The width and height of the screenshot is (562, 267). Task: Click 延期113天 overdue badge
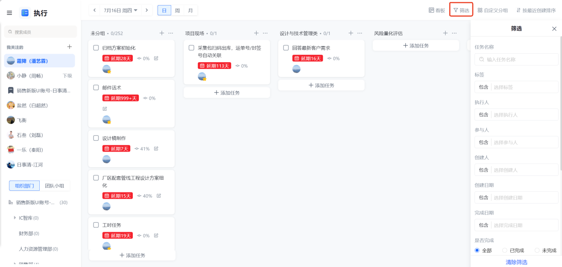(x=214, y=66)
